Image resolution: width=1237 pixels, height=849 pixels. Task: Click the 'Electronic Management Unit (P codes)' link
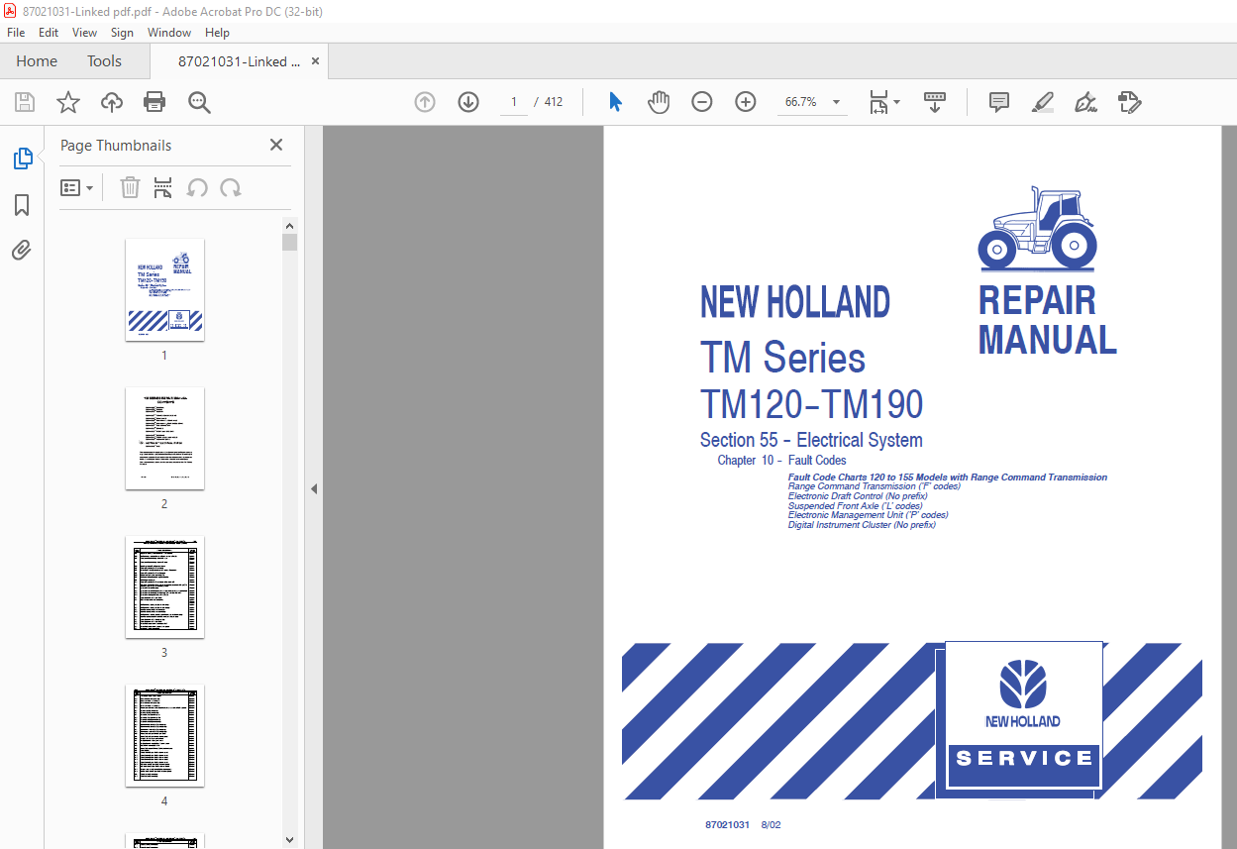(x=868, y=515)
